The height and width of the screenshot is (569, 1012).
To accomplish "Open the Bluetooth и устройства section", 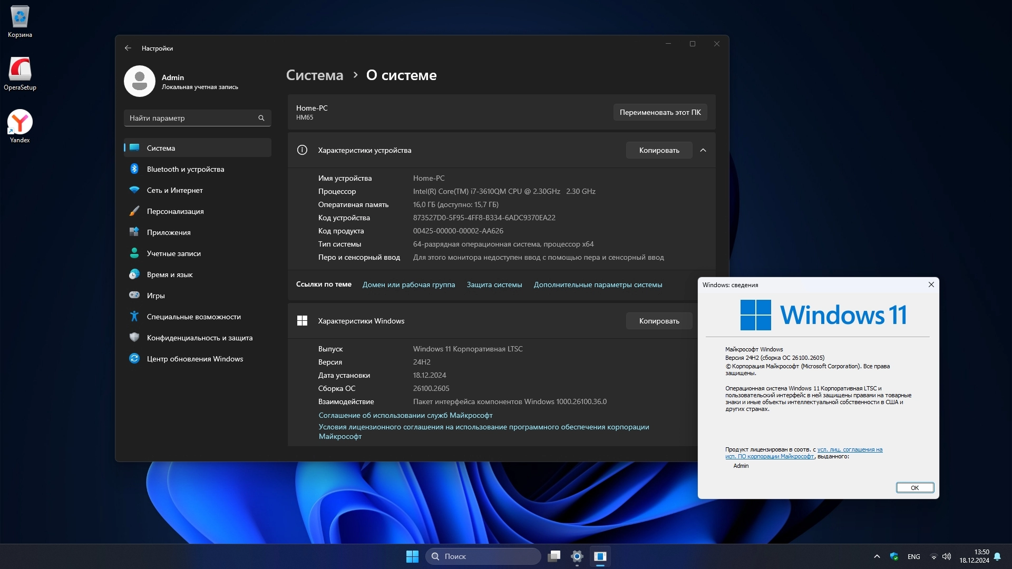I will click(185, 169).
